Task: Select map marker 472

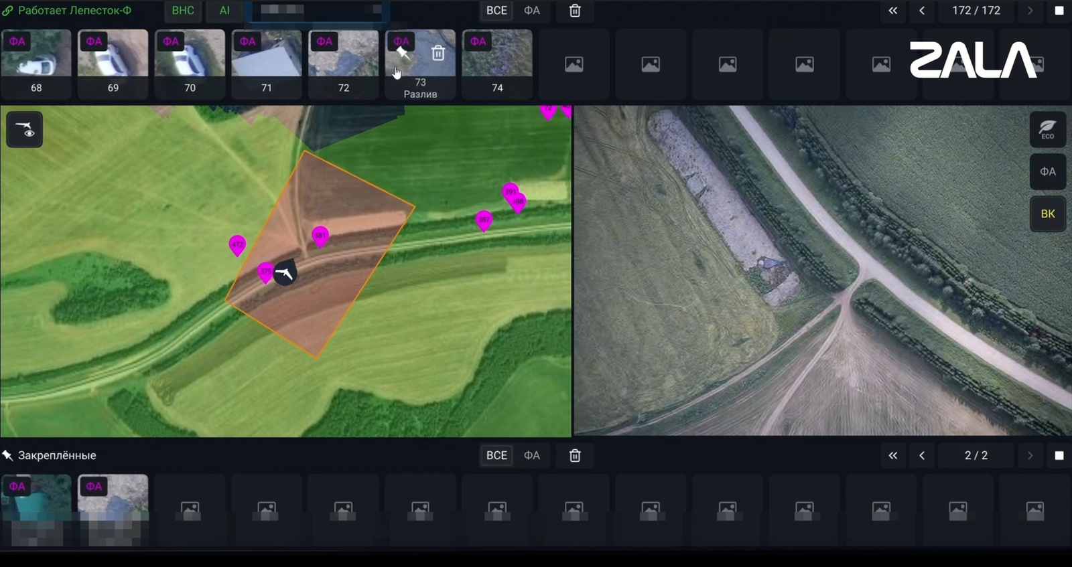Action: [x=237, y=245]
